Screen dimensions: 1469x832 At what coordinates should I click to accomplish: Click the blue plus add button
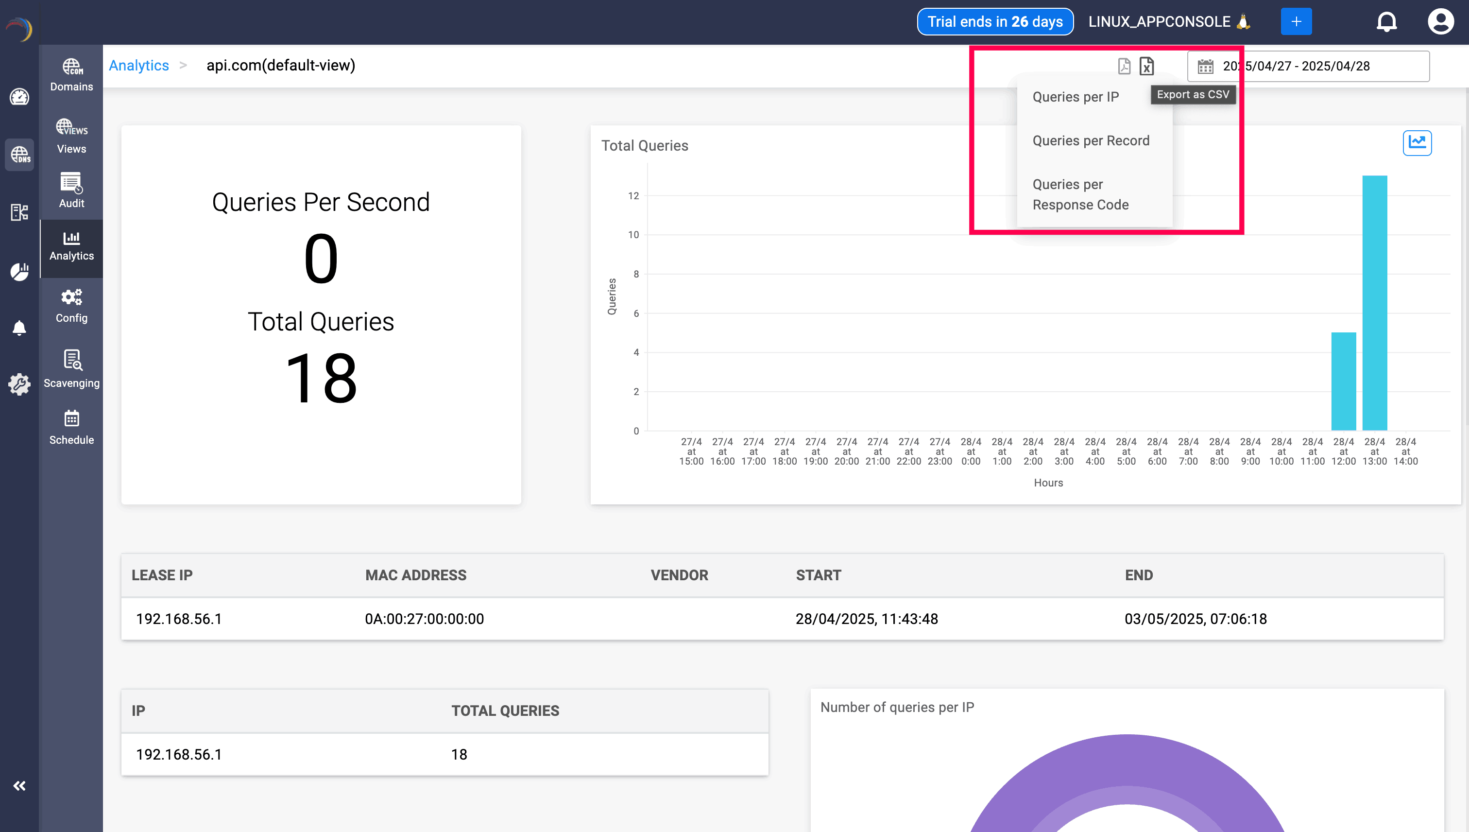(x=1296, y=22)
